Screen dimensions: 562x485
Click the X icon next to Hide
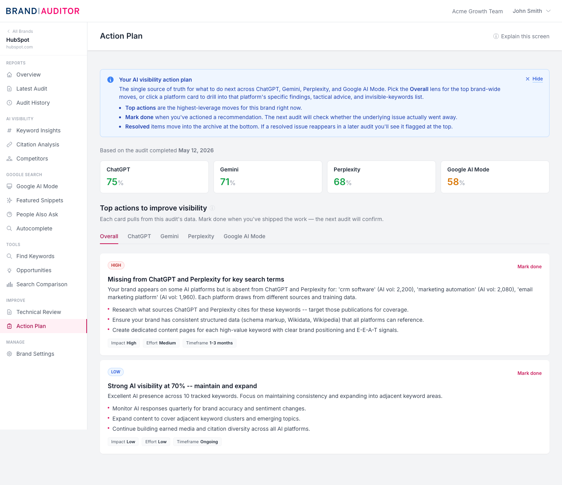point(528,79)
